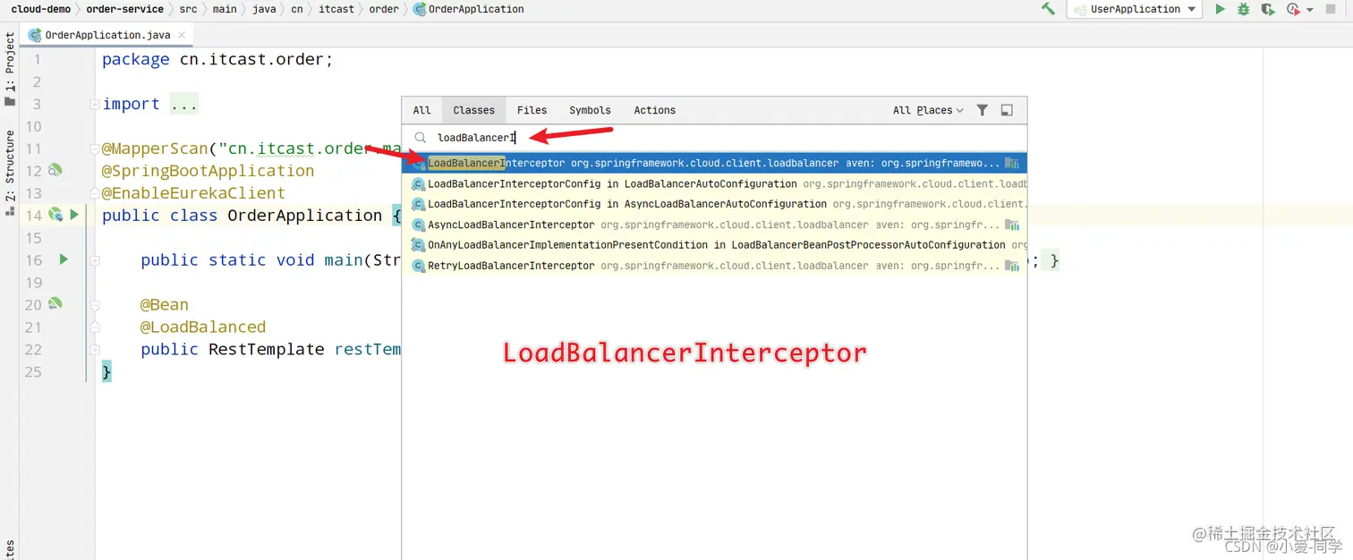This screenshot has width=1353, height=560.
Task: Collapse the @Bean method at line 20
Action: click(x=94, y=305)
